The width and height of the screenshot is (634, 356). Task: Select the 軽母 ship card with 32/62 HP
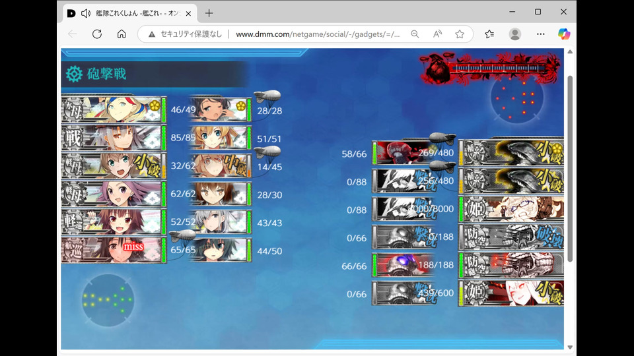click(x=114, y=165)
